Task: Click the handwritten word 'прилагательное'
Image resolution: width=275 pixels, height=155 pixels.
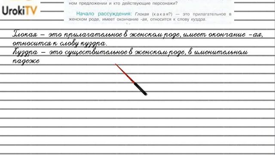Action: click(93, 35)
